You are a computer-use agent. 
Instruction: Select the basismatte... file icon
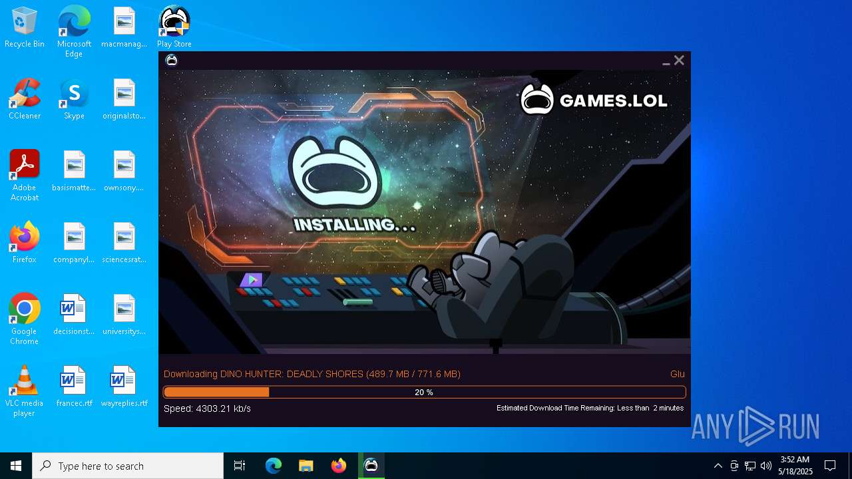coord(74,172)
